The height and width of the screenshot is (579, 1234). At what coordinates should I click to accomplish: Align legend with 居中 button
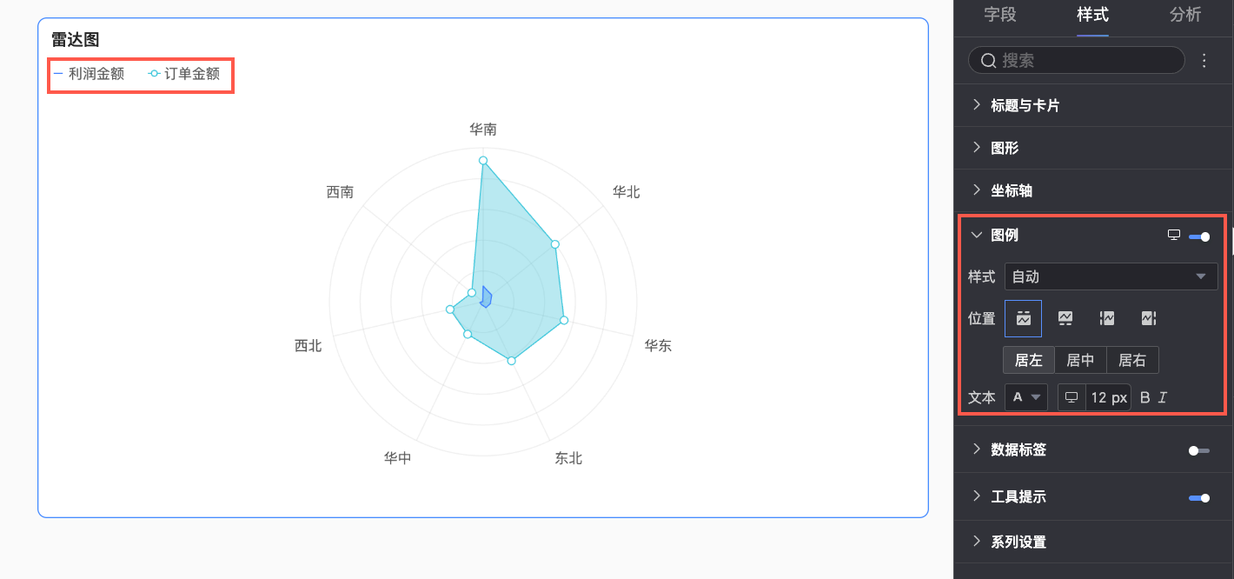(1080, 360)
